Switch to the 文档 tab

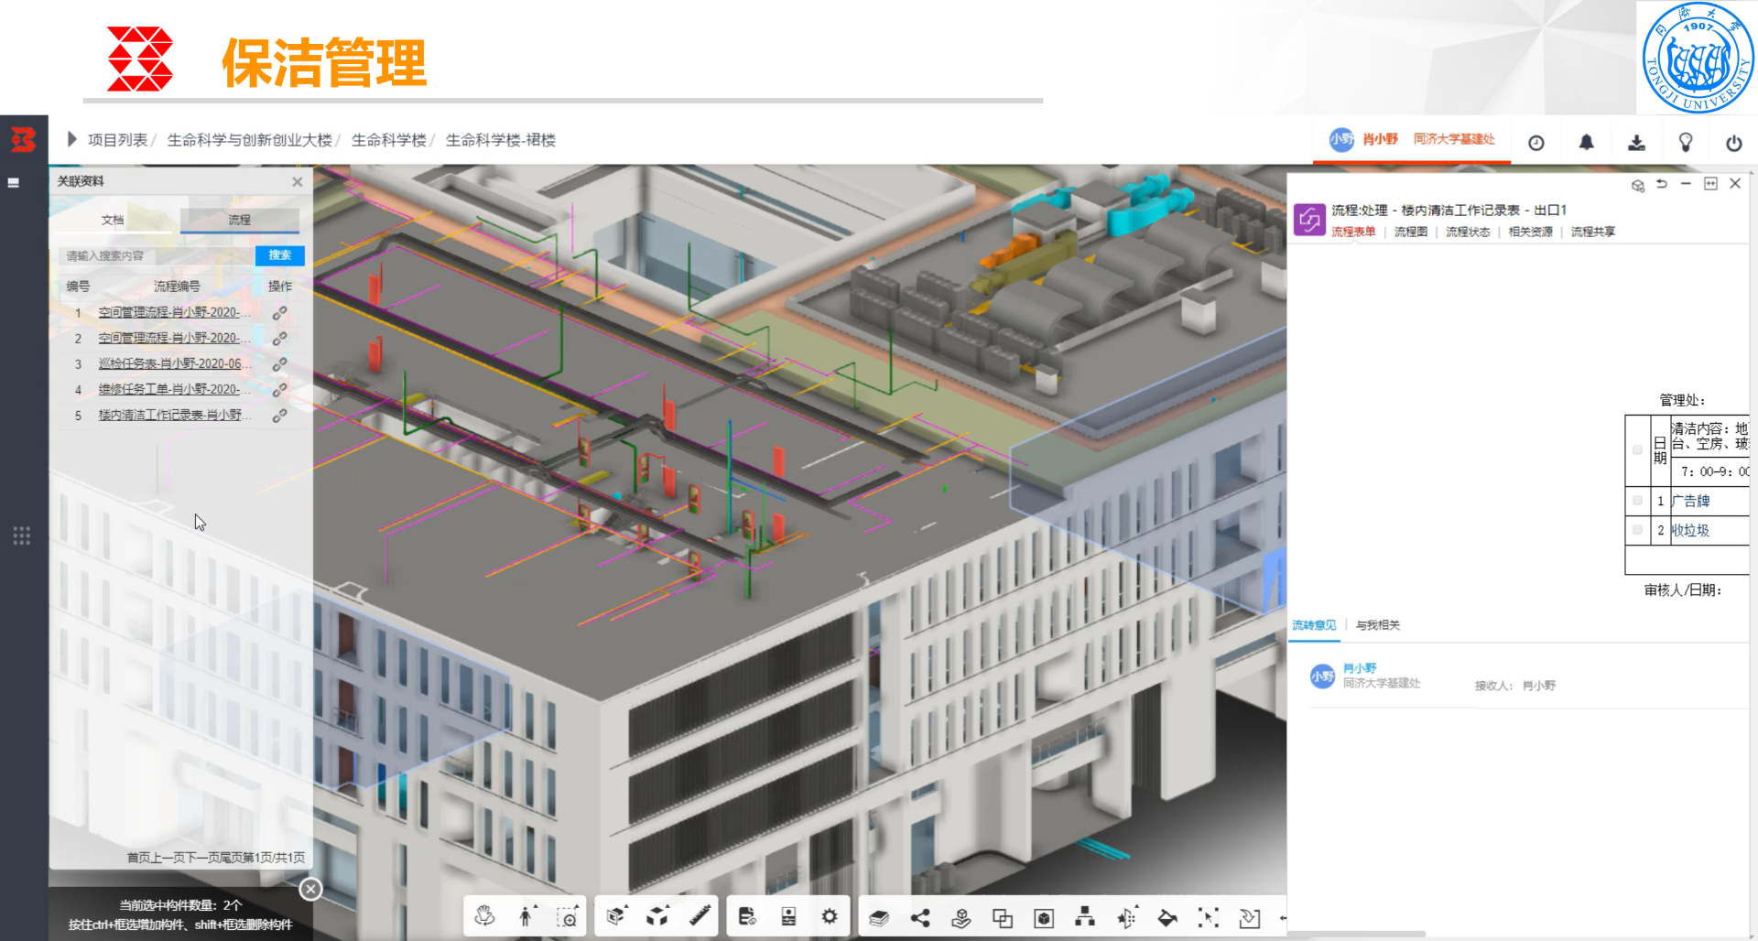click(113, 220)
